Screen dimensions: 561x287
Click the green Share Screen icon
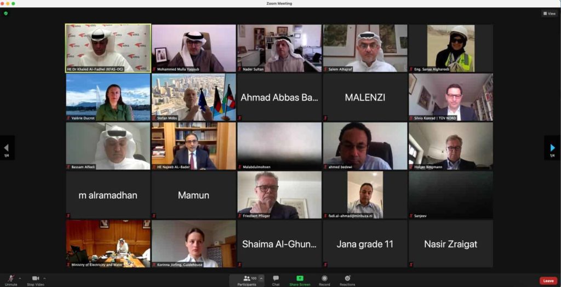tap(300, 278)
